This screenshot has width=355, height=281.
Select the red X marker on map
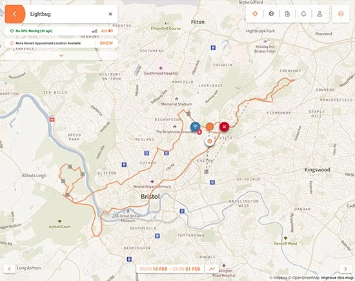pos(224,126)
